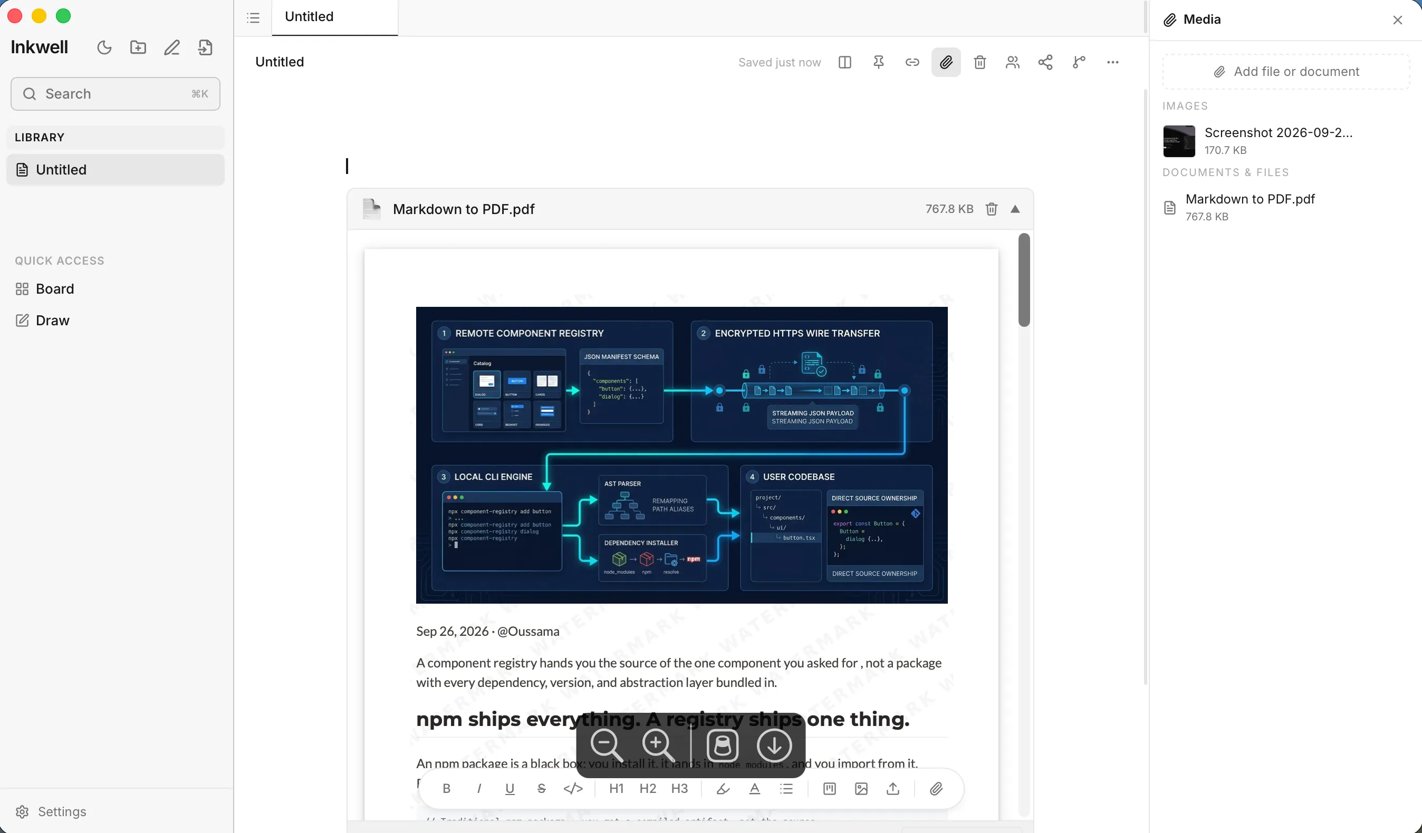Insert a list from toolbar
Image resolution: width=1422 pixels, height=833 pixels.
(x=786, y=788)
